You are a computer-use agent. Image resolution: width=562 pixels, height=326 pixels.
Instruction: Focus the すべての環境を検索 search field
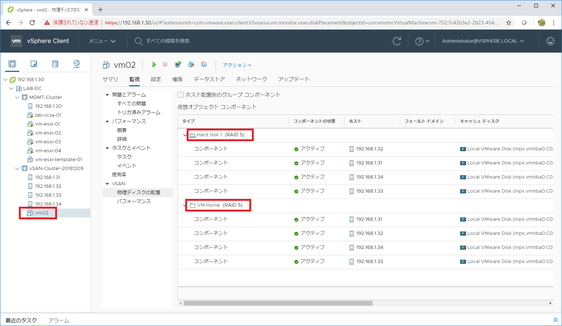(x=168, y=41)
